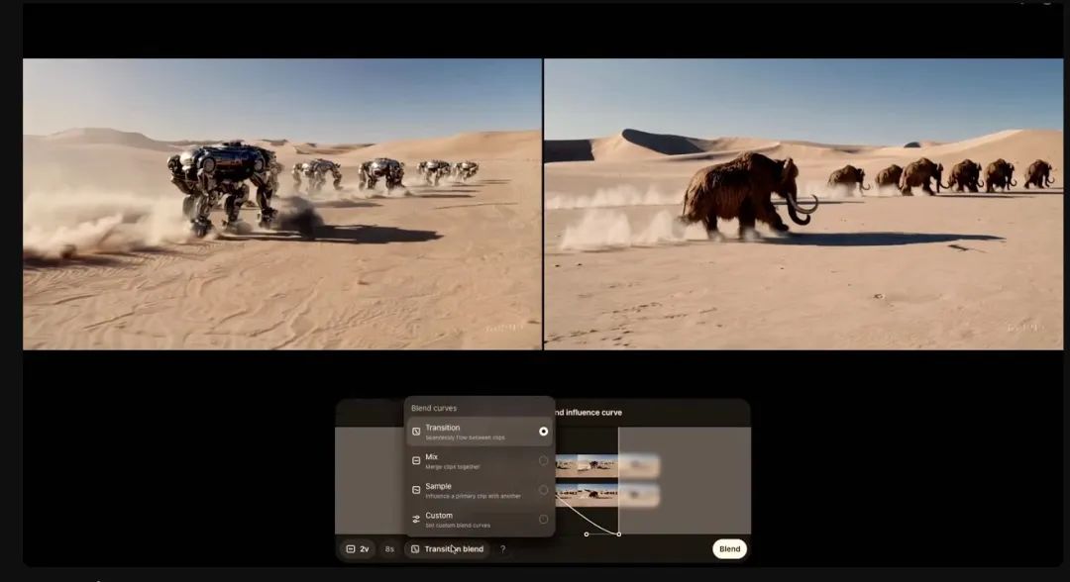This screenshot has height=582, width=1070.
Task: Click the Sample curve icon in the menu
Action: [x=416, y=490]
